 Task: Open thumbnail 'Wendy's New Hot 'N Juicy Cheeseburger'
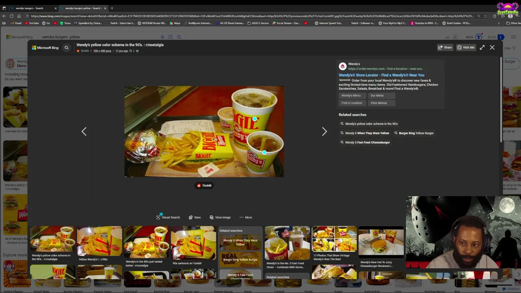(x=381, y=247)
